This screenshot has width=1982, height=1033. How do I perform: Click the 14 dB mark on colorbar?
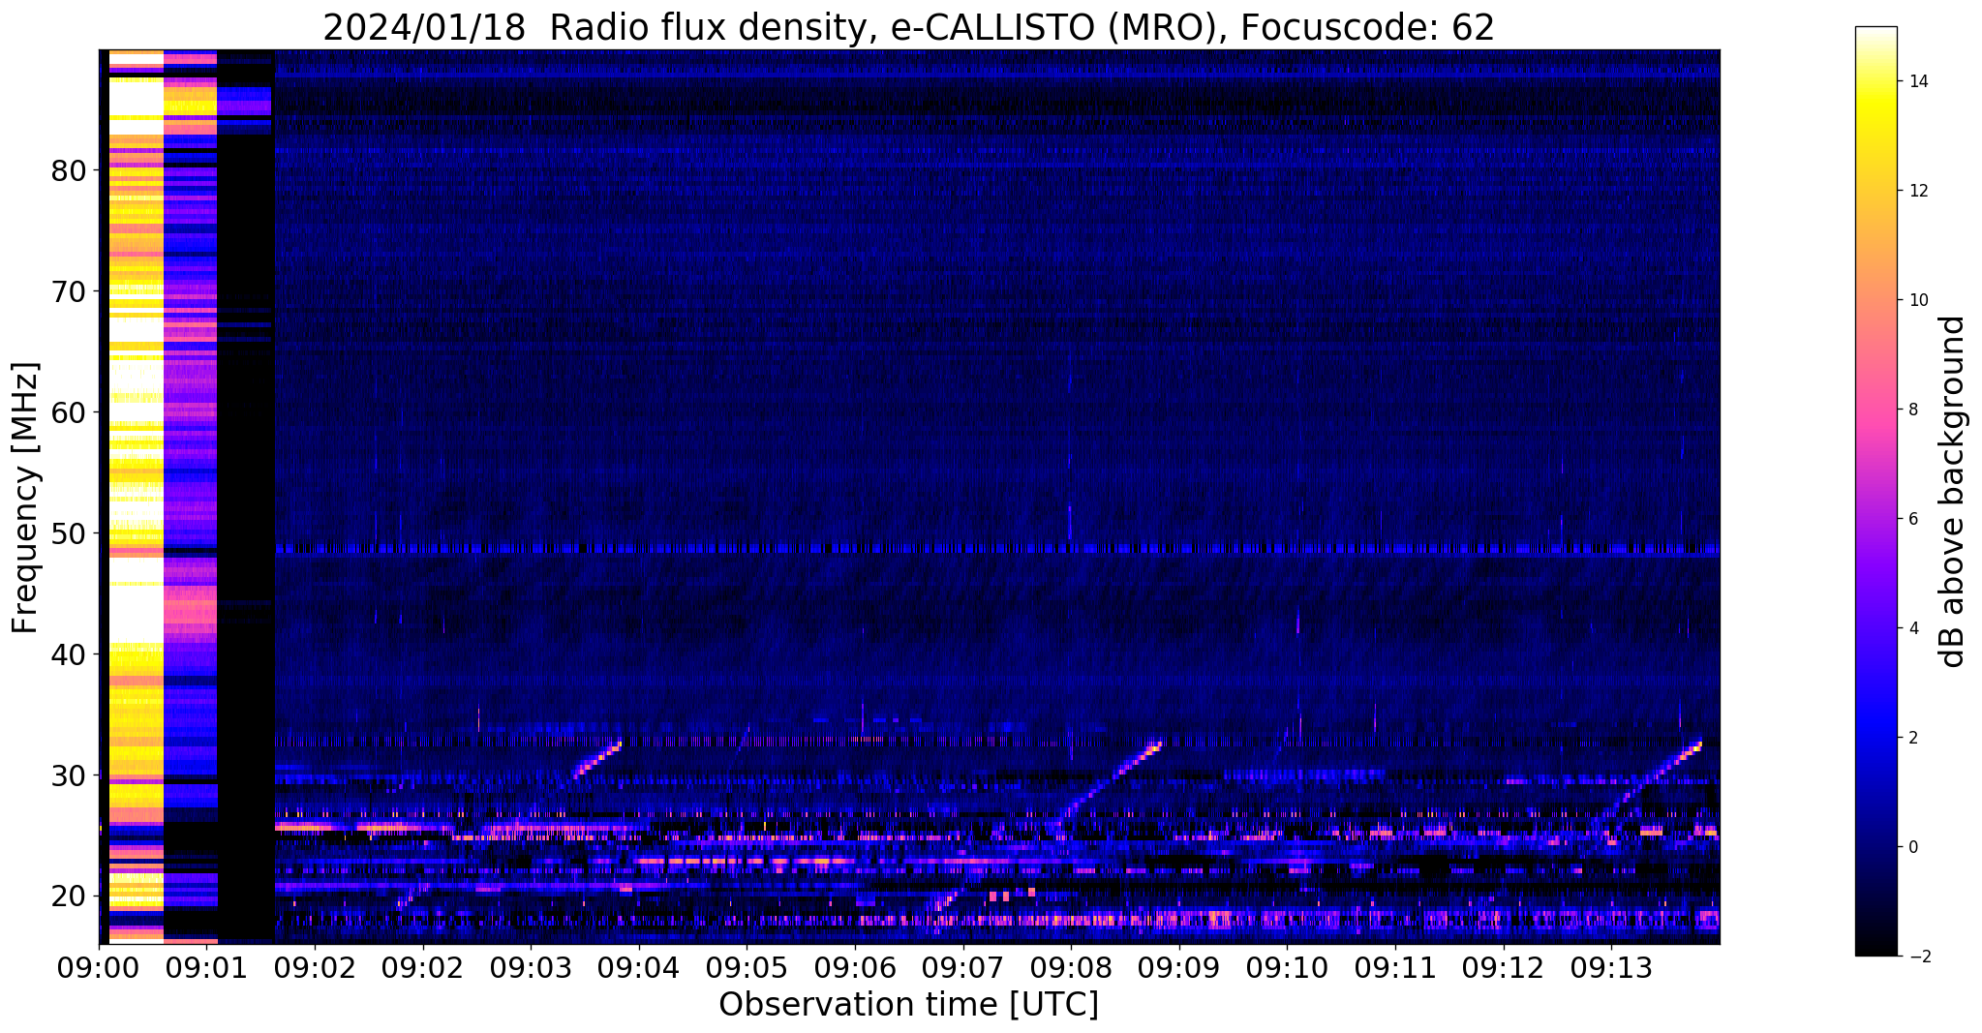click(1916, 82)
